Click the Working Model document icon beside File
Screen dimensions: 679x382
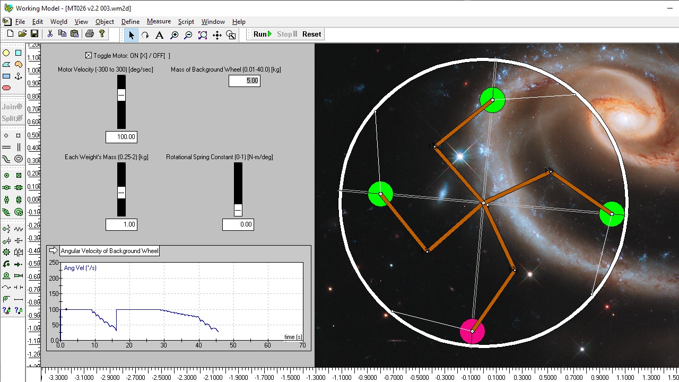pyautogui.click(x=7, y=22)
